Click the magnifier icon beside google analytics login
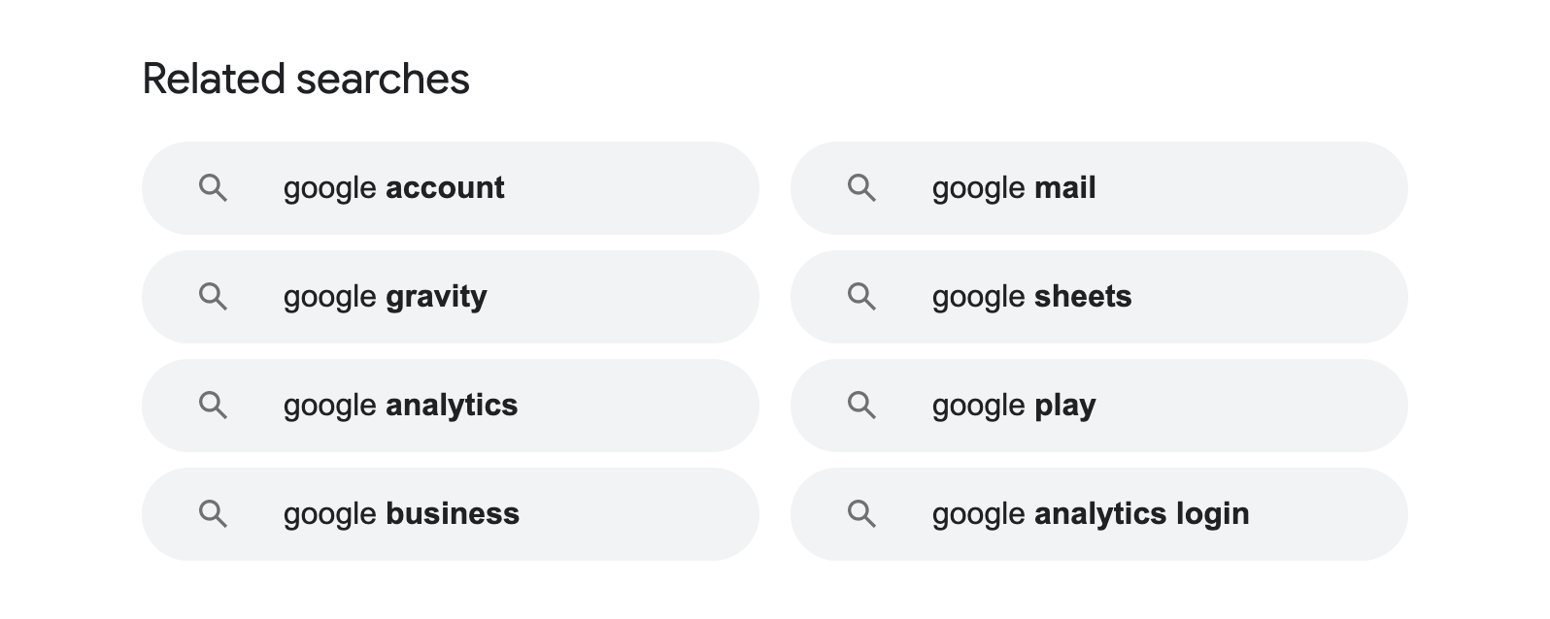1550x619 pixels. pos(862,514)
